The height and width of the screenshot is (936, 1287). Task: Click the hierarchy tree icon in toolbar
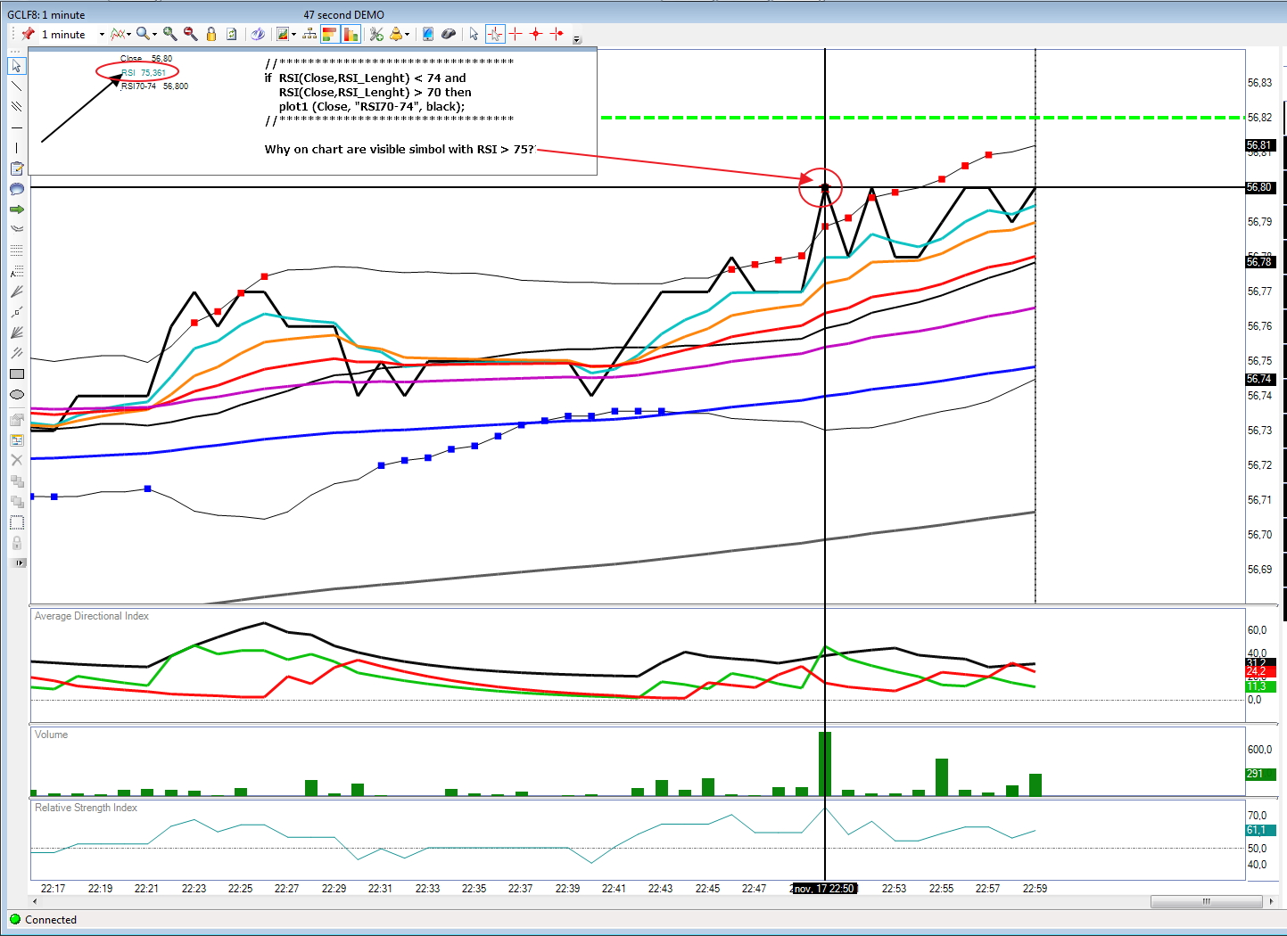click(x=309, y=34)
